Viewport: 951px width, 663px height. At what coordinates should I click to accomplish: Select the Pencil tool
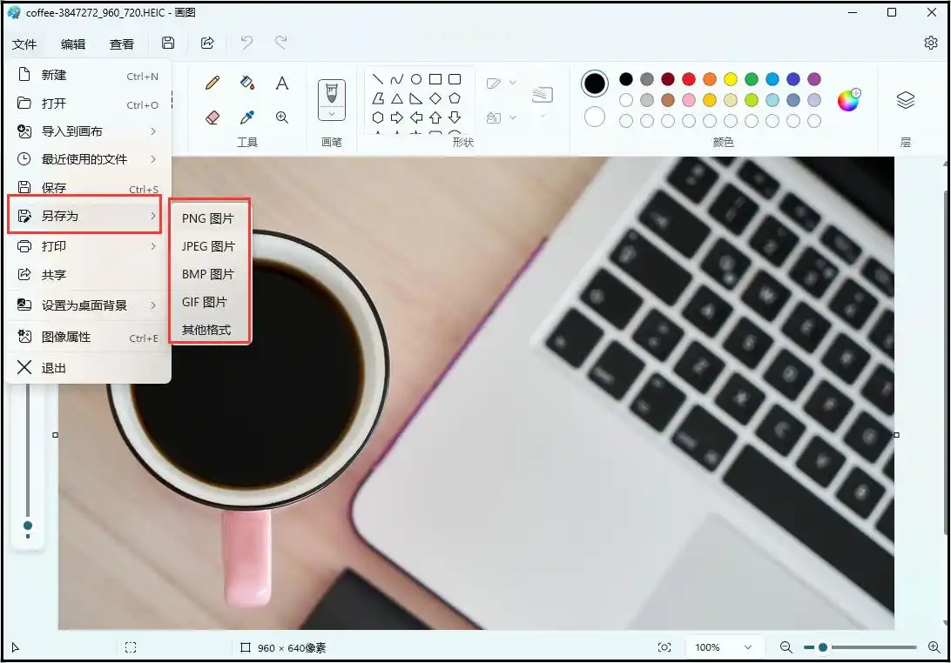(212, 84)
